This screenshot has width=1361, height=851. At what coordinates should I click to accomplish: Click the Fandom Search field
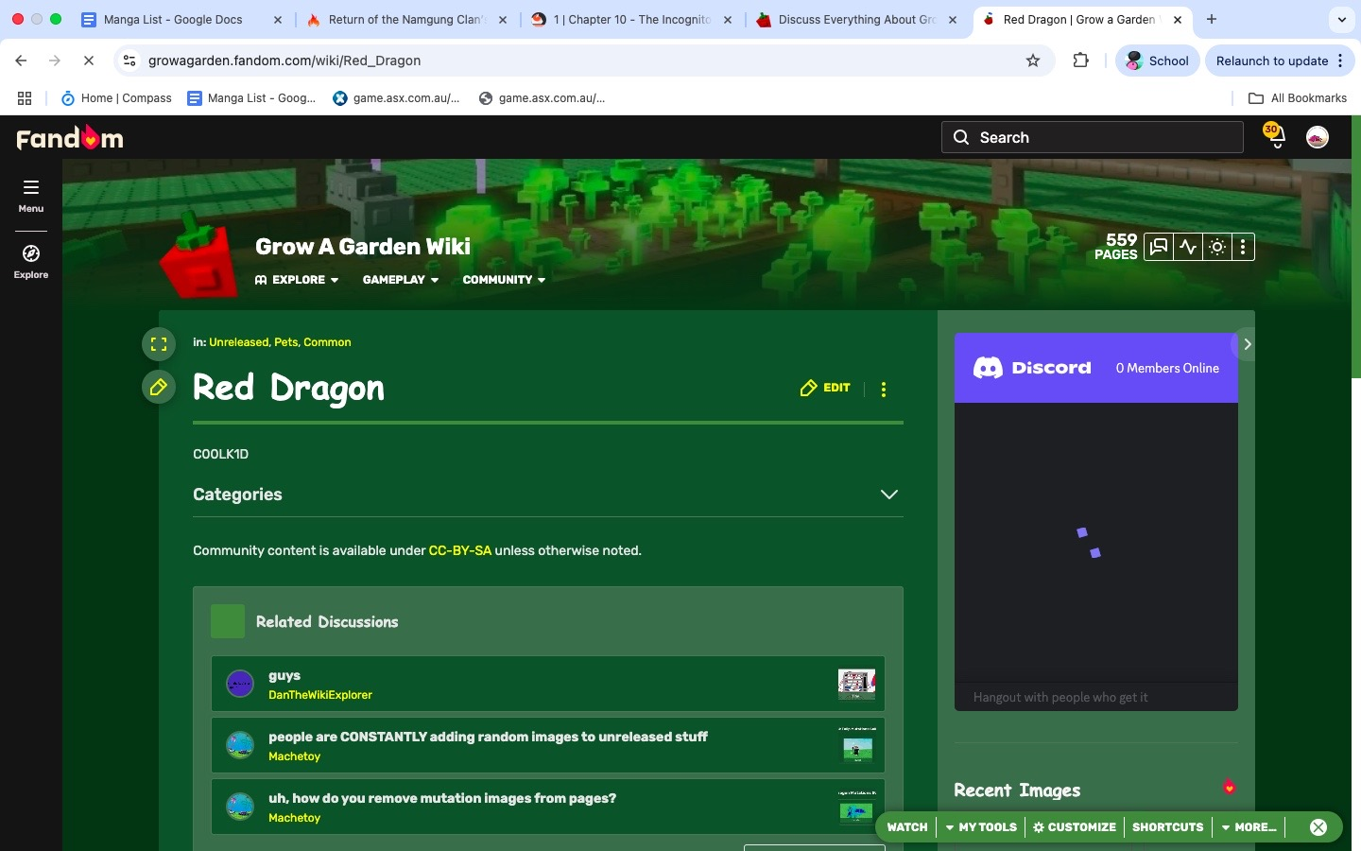pyautogui.click(x=1093, y=137)
